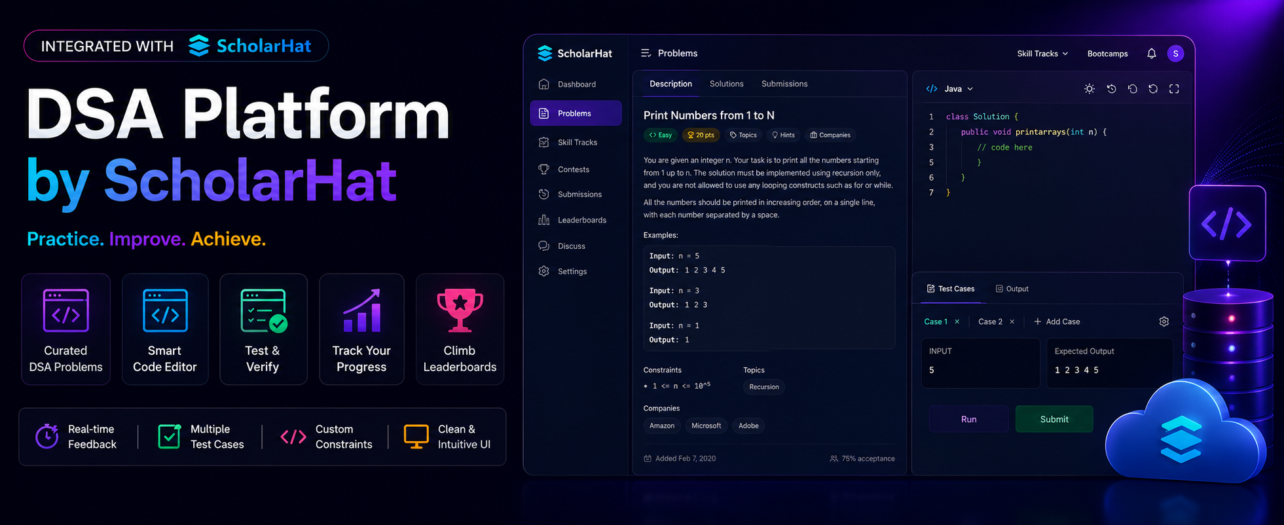The image size is (1284, 525).
Task: Close the Case 1 test case
Action: coord(957,321)
